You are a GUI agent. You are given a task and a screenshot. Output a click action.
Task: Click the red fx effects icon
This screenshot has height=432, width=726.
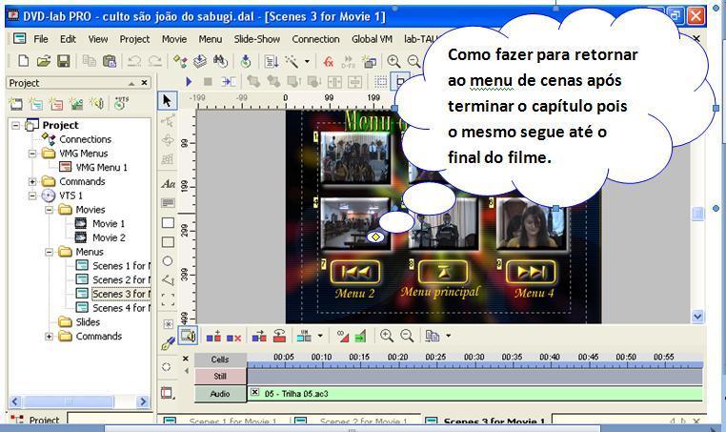point(329,61)
